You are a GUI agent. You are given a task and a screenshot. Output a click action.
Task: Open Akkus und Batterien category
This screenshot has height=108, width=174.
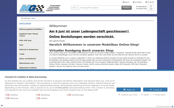point(31,59)
